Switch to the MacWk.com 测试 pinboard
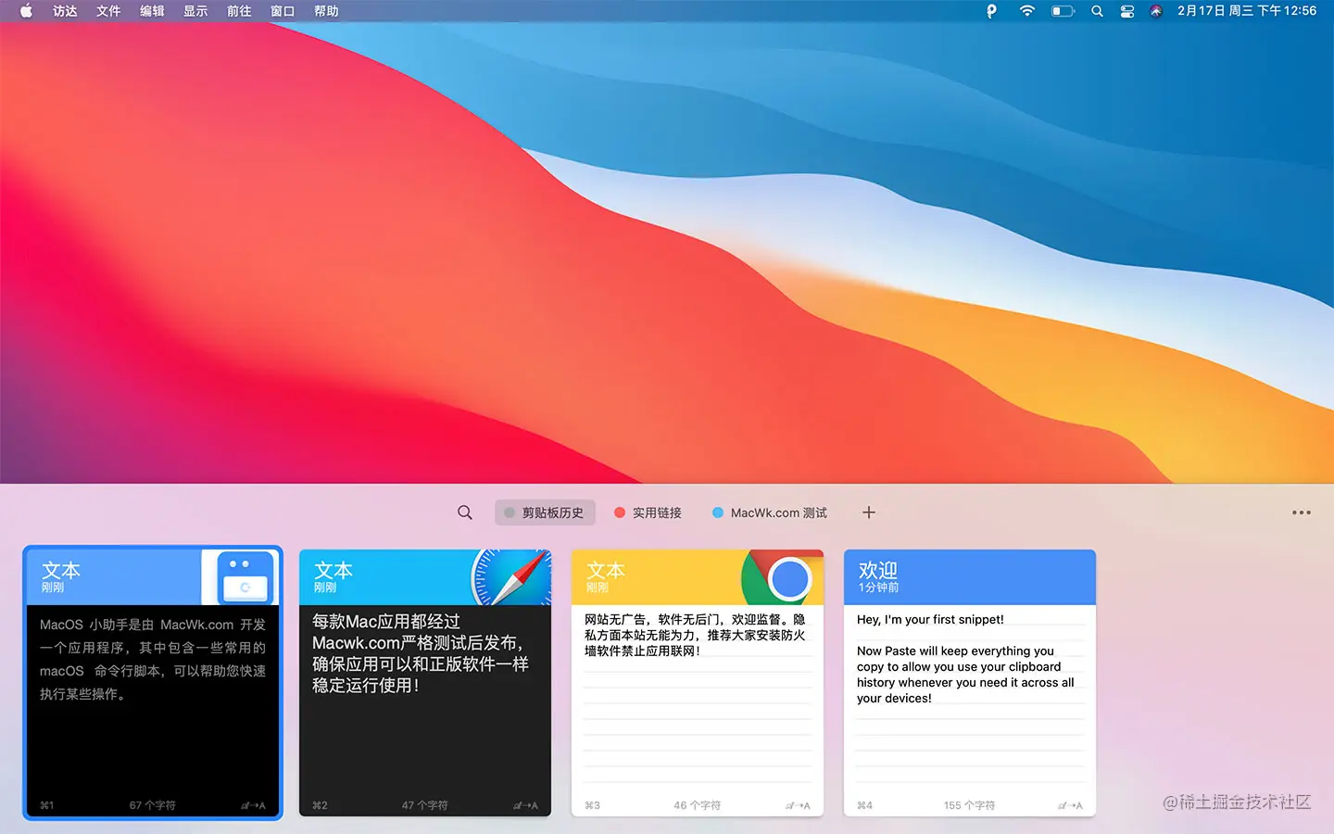This screenshot has width=1334, height=834. pyautogui.click(x=769, y=512)
